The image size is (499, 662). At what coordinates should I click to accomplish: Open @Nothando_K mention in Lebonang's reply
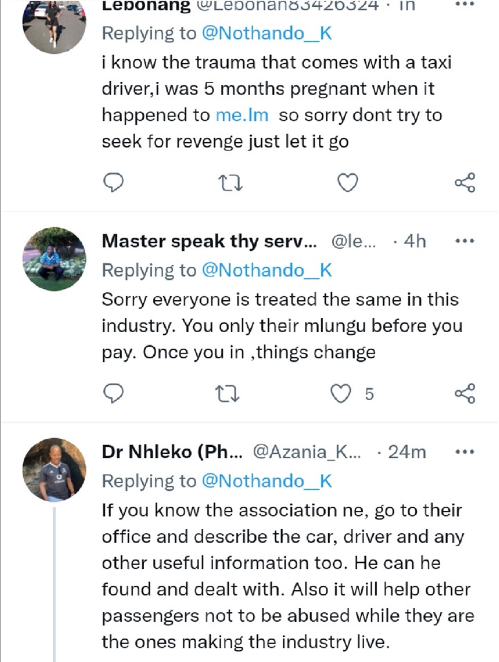268,33
